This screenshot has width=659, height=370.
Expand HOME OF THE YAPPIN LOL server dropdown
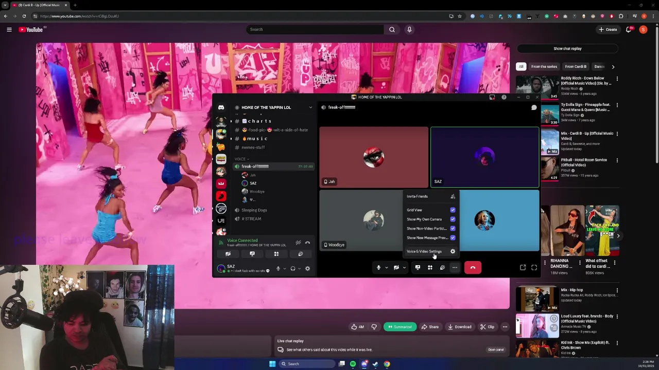tap(310, 107)
